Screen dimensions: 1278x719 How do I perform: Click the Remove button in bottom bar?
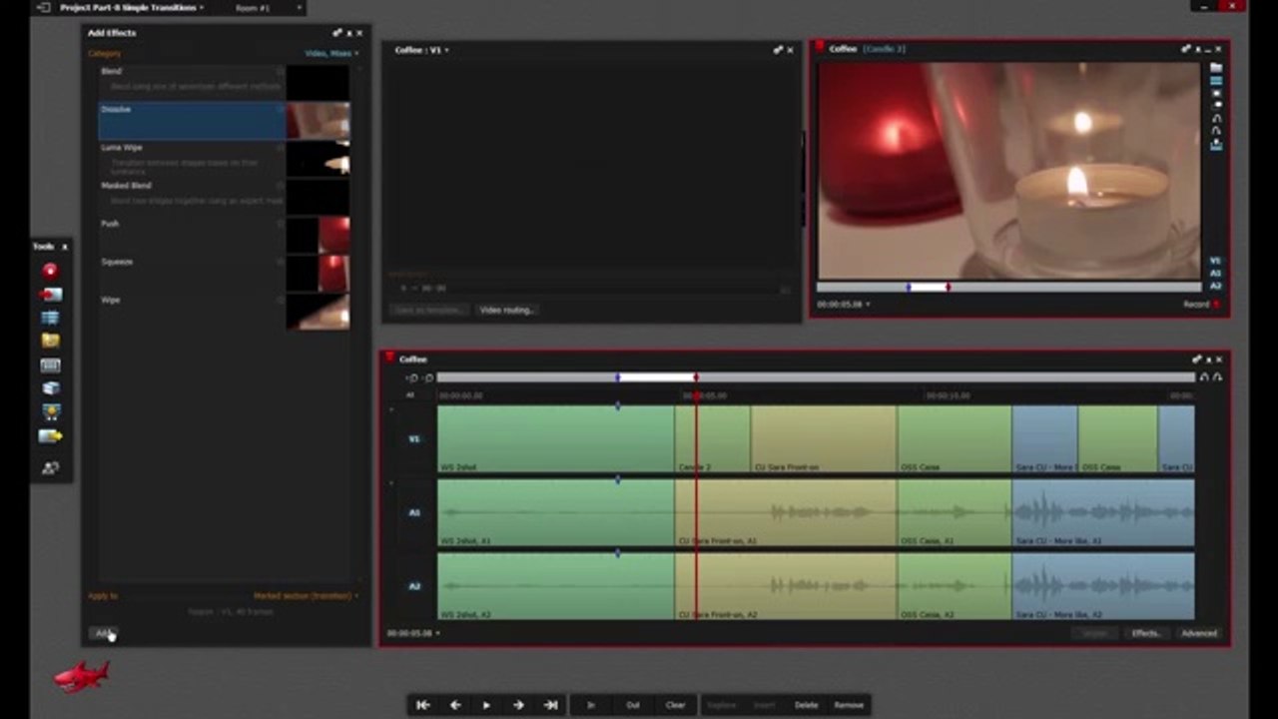click(849, 705)
